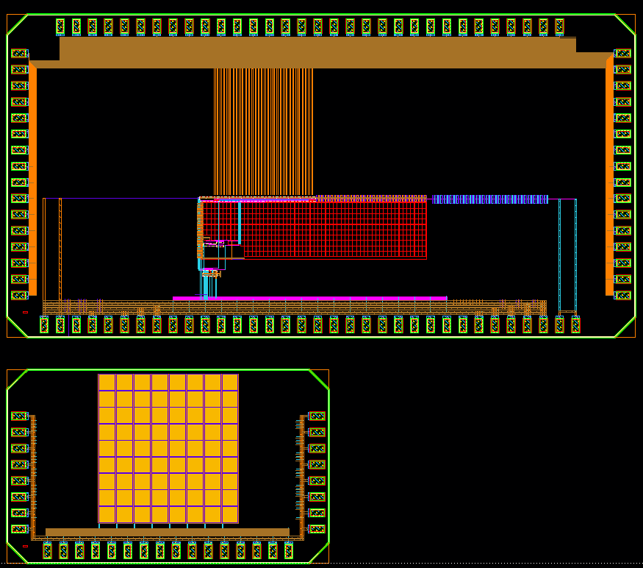Image resolution: width=643 pixels, height=568 pixels.
Task: Select the rightmost bond pad in the upper chip's top row
Action: (x=559, y=26)
